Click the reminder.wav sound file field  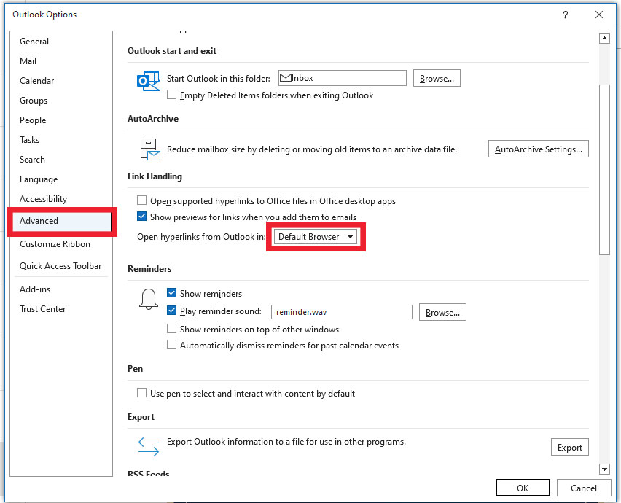[x=341, y=312]
